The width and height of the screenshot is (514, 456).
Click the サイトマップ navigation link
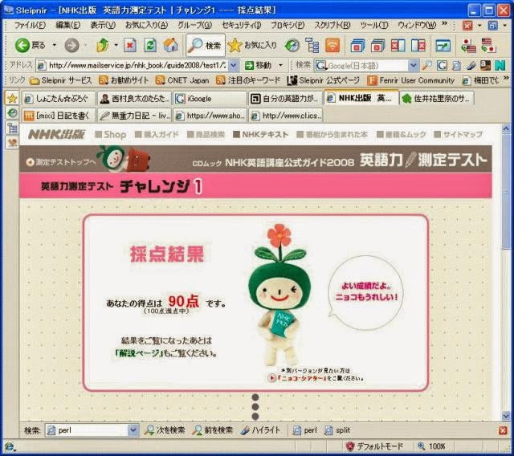point(459,134)
